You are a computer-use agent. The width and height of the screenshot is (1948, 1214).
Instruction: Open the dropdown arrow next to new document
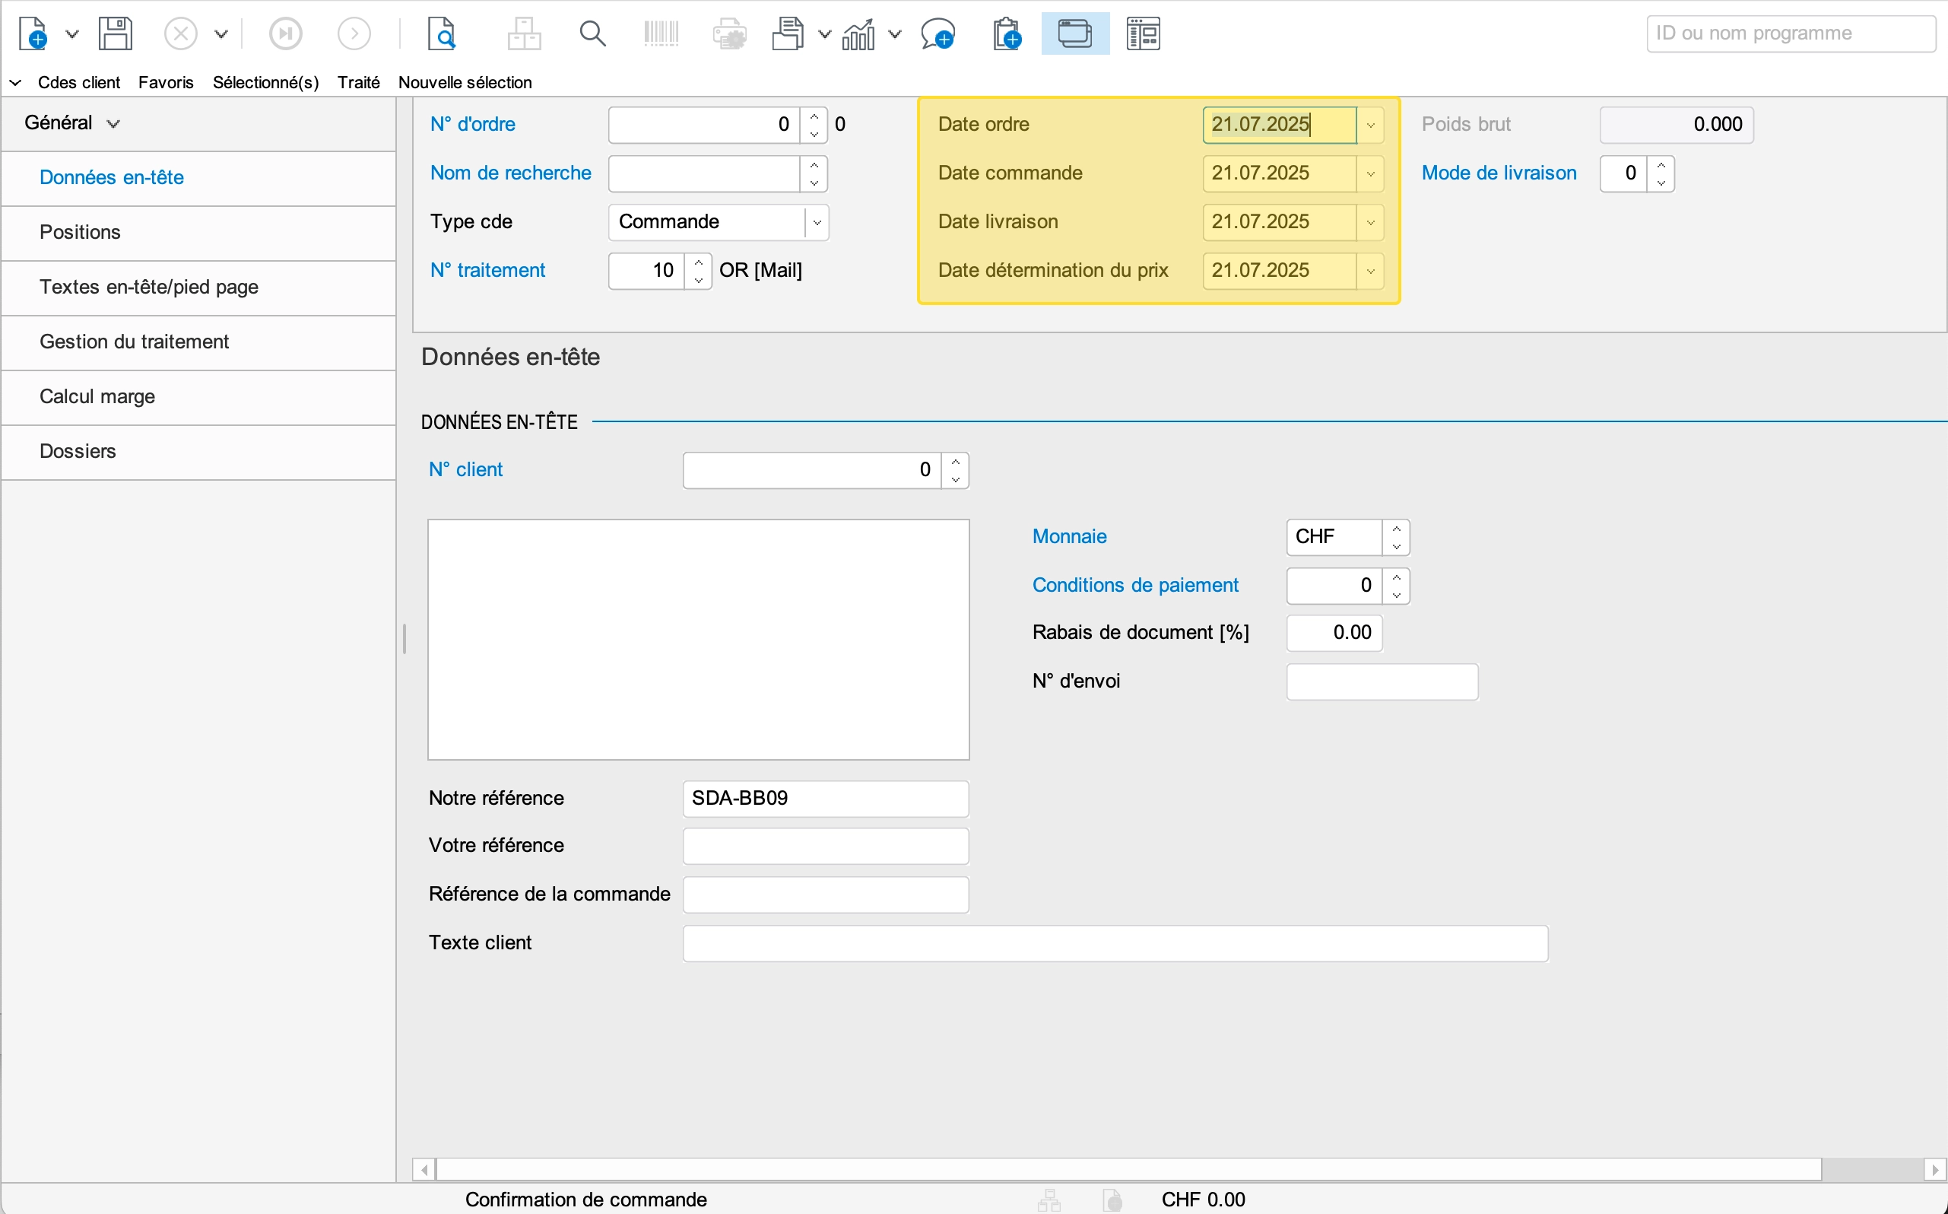click(x=71, y=33)
